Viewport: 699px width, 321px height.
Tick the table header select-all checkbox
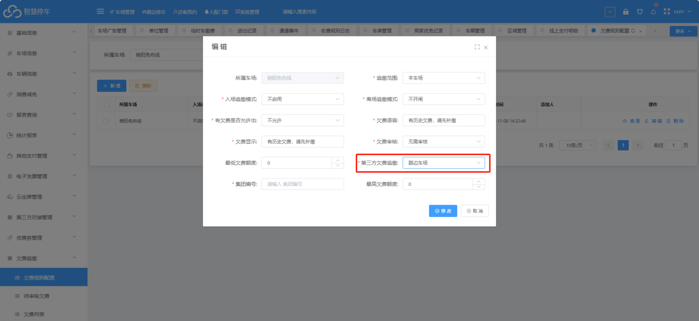click(106, 105)
